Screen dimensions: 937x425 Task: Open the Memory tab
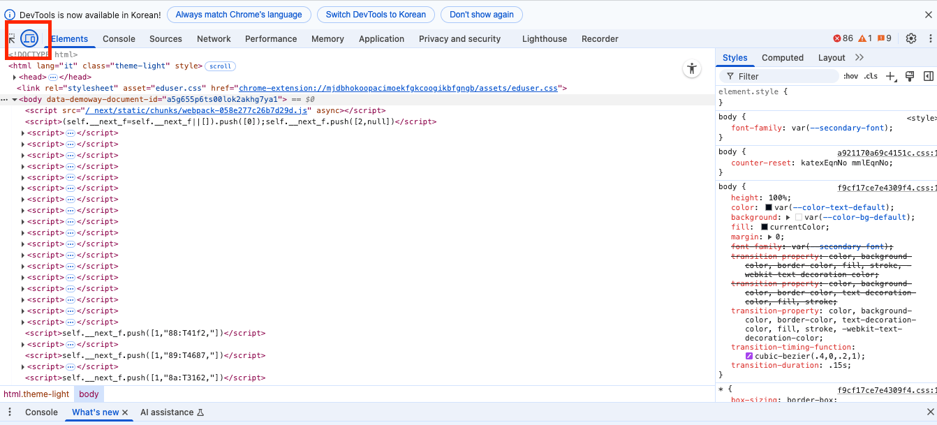pyautogui.click(x=327, y=39)
